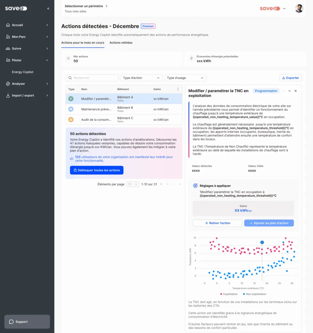Click the green electricity type icon for Bâtiment A
Image resolution: width=313 pixels, height=333 pixels.
point(71,99)
